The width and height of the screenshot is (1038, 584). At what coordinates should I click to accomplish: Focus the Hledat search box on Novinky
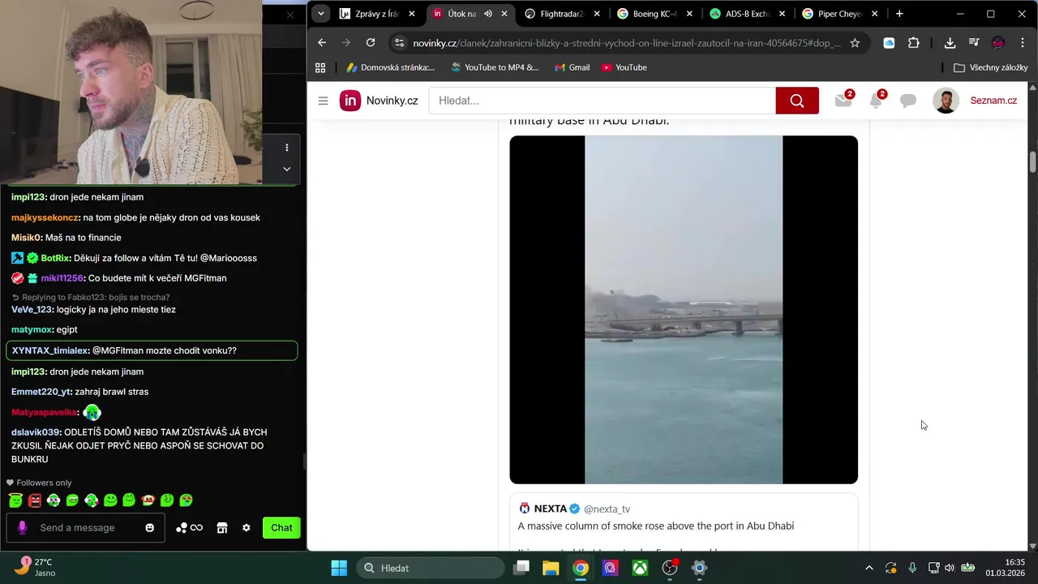(602, 101)
